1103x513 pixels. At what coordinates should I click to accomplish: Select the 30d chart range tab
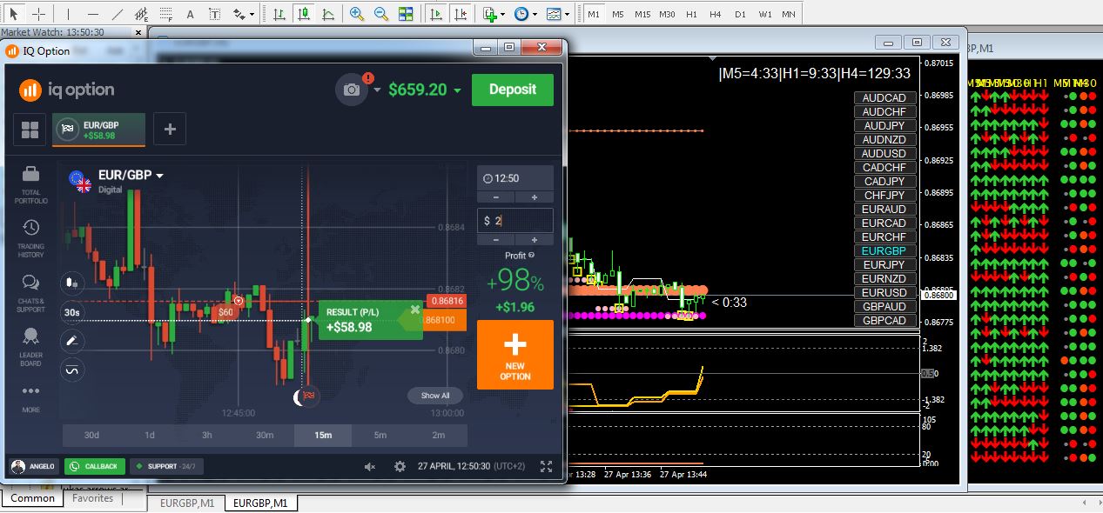point(91,435)
